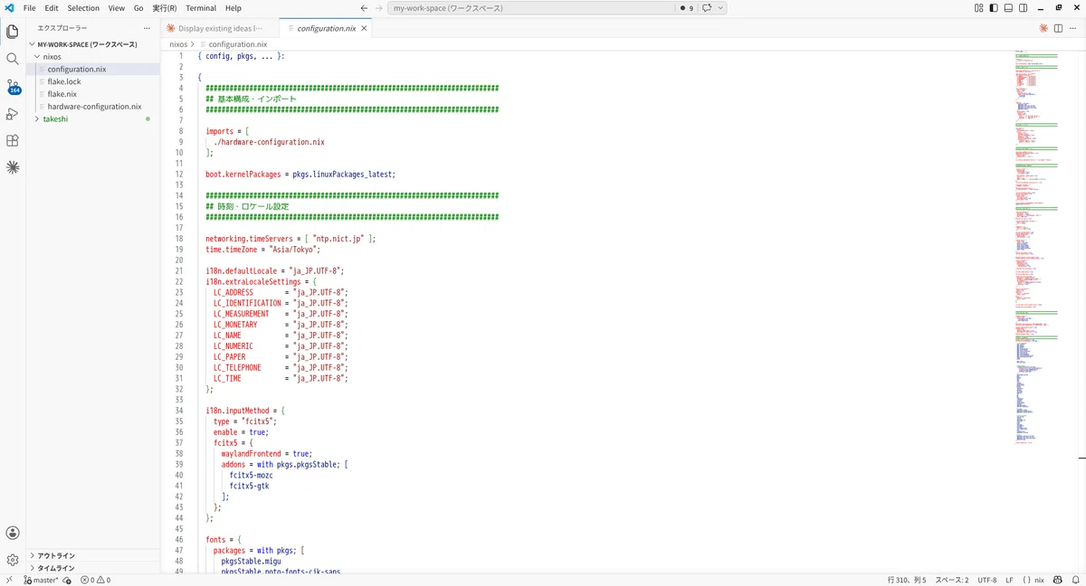
Task: Collapse the MY-WORK-SPACE root folder
Action: (x=33, y=44)
